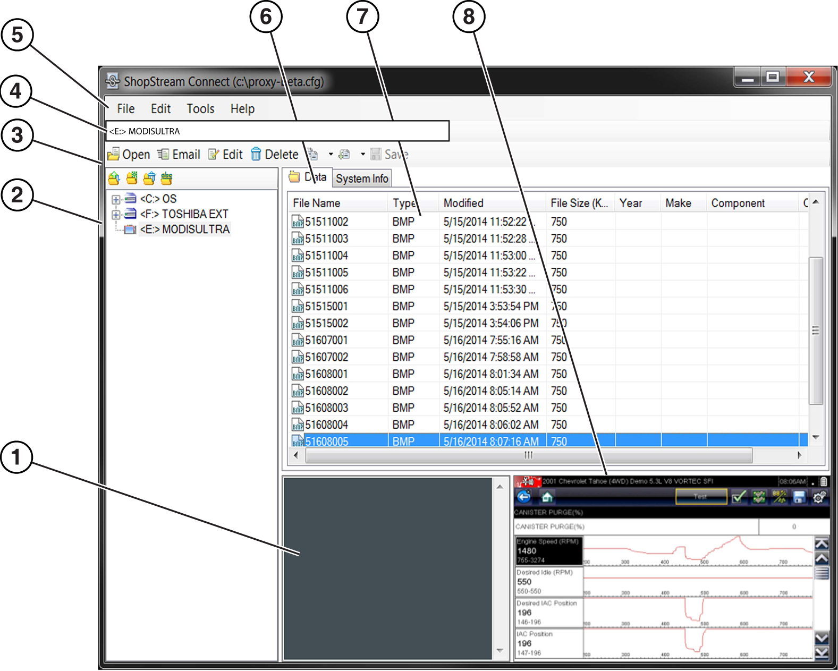Click the Delete trash can icon
The width and height of the screenshot is (838, 671).
[256, 155]
